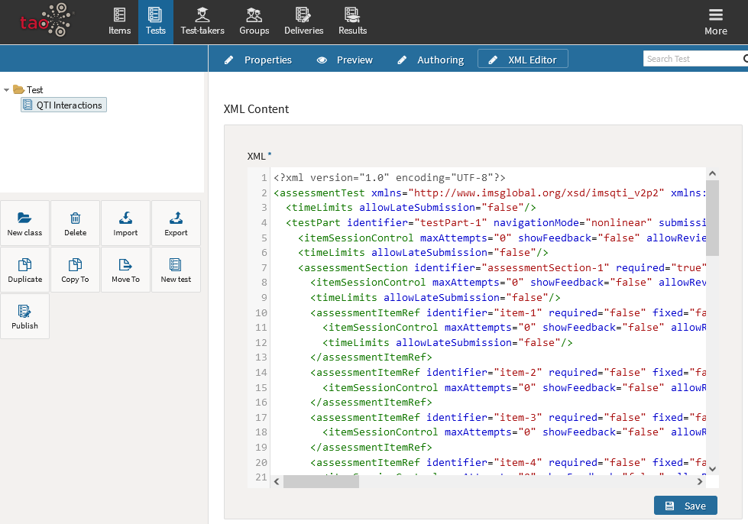Save the XML content
This screenshot has width=748, height=524.
coord(685,505)
